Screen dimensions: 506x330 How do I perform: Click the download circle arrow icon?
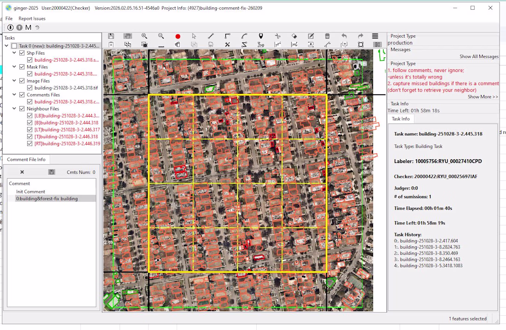pos(10,28)
